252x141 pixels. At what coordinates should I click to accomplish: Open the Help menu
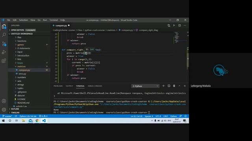click(x=63, y=20)
